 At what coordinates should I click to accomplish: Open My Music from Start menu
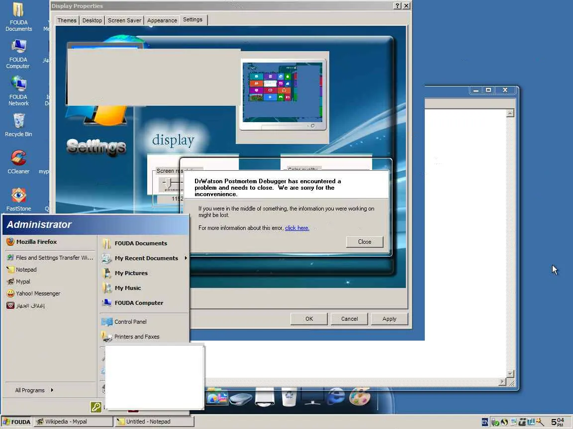[x=122, y=288]
